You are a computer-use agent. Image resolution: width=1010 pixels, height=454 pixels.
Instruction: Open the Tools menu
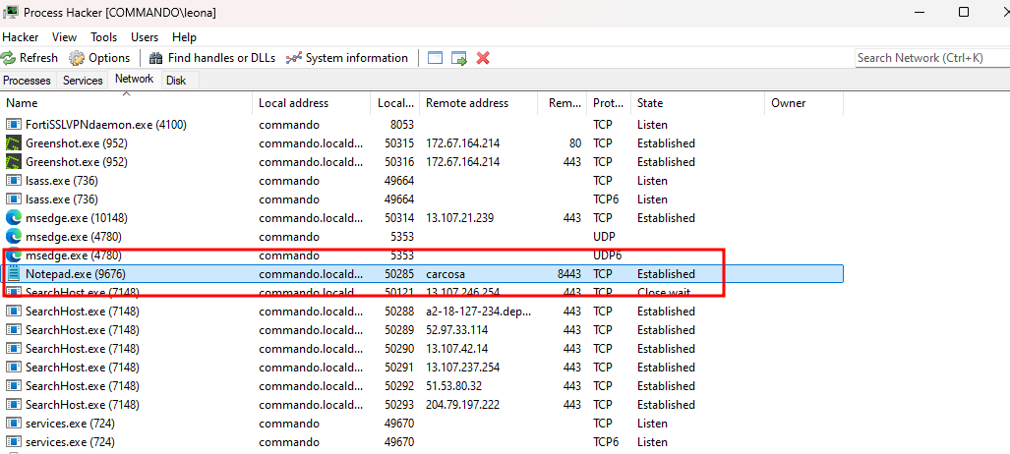click(103, 36)
